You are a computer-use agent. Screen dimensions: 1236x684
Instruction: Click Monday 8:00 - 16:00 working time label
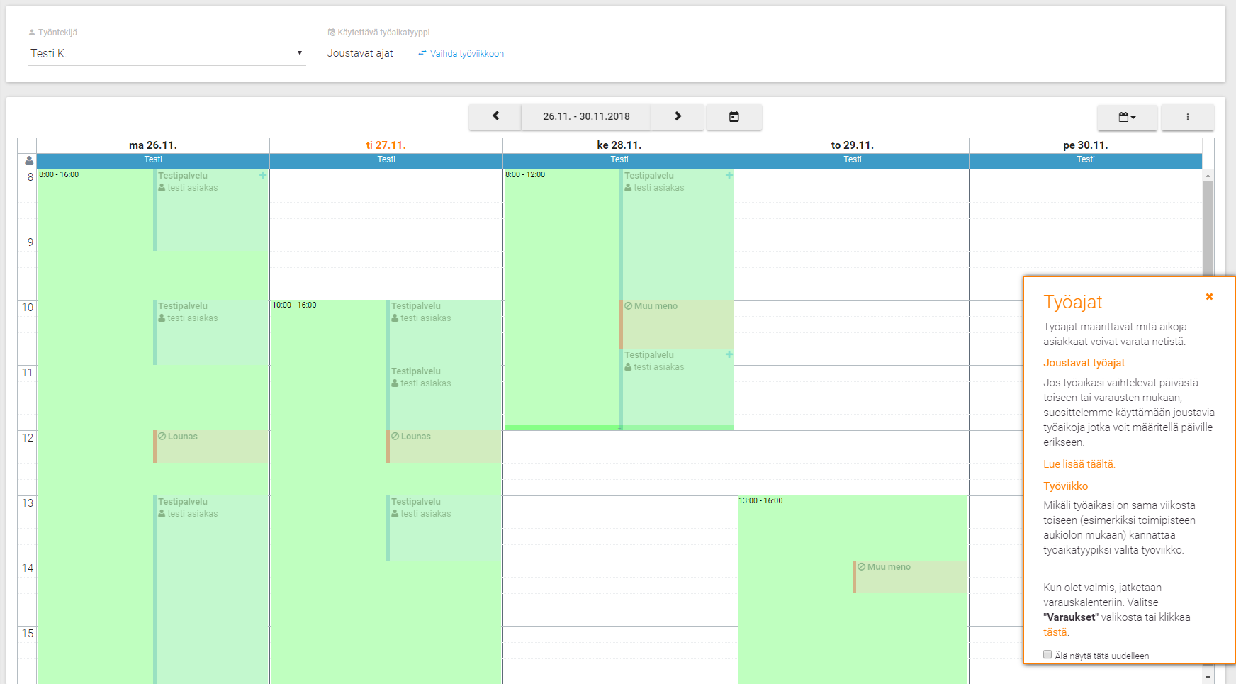coord(59,174)
